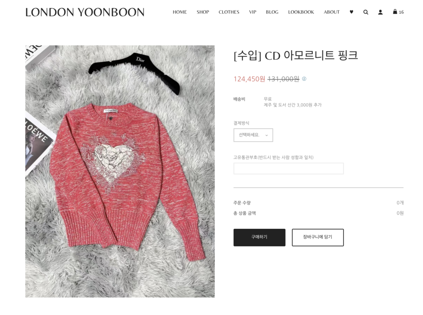423x315 pixels.
Task: Click the pink sweater product image
Action: 120,172
